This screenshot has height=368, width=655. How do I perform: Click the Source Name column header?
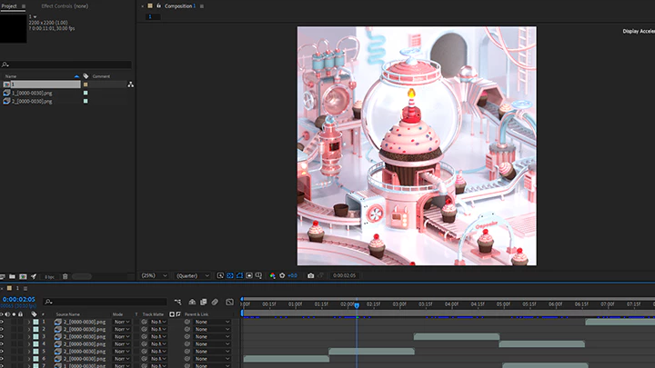(x=68, y=314)
